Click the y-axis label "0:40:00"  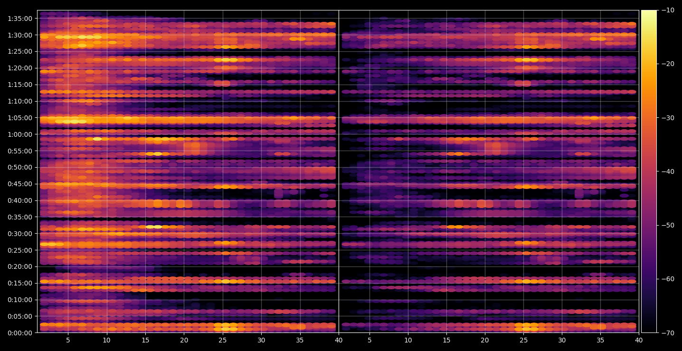point(20,200)
